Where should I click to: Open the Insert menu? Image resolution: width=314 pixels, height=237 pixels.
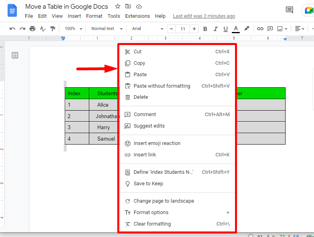74,16
